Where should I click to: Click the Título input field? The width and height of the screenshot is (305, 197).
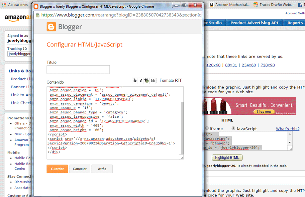pyautogui.click(x=78, y=70)
